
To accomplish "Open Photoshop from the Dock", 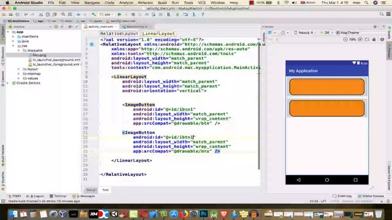I will pos(204,214).
